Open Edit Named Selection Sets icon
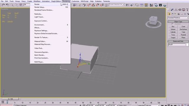This screenshot has height=106, width=189. click(x=107, y=5)
